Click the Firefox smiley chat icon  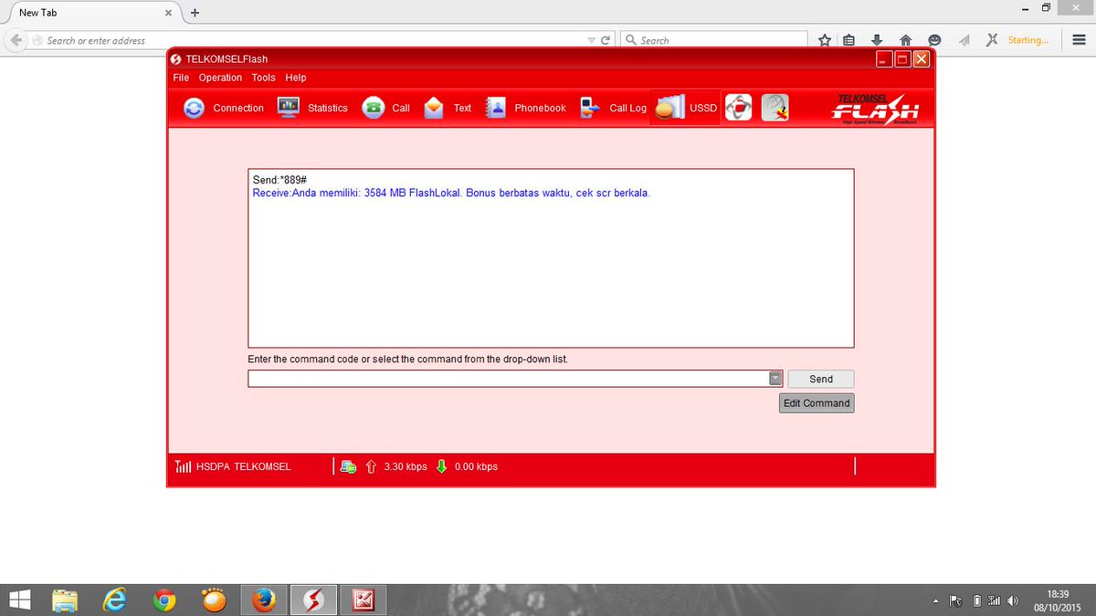pos(934,40)
